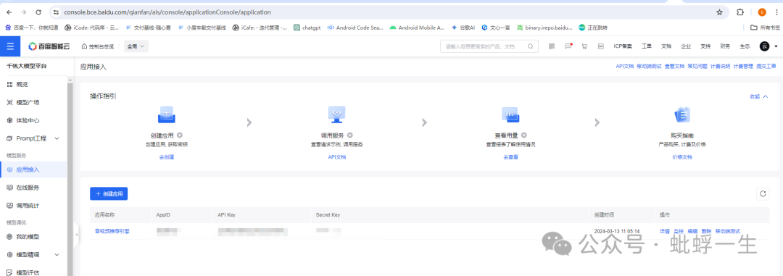Open the 计费管理 link
Image resolution: width=783 pixels, height=276 pixels.
tap(743, 66)
